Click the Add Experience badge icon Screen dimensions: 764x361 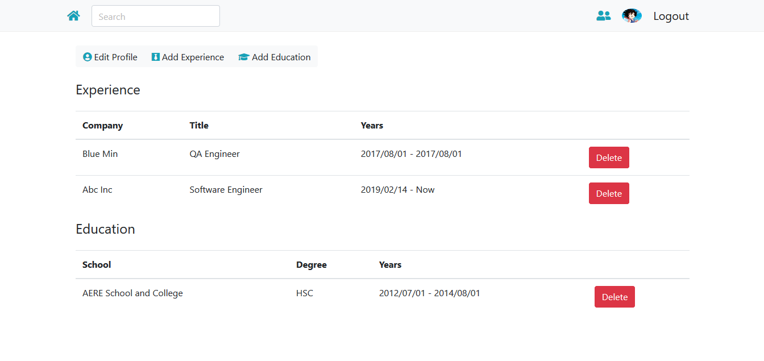(x=155, y=57)
